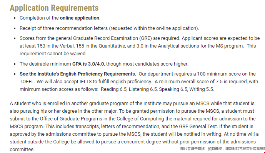Screen dimensions: 265x153
Task: Click the three recommendation letters bullet text
Action: click(x=109, y=28)
